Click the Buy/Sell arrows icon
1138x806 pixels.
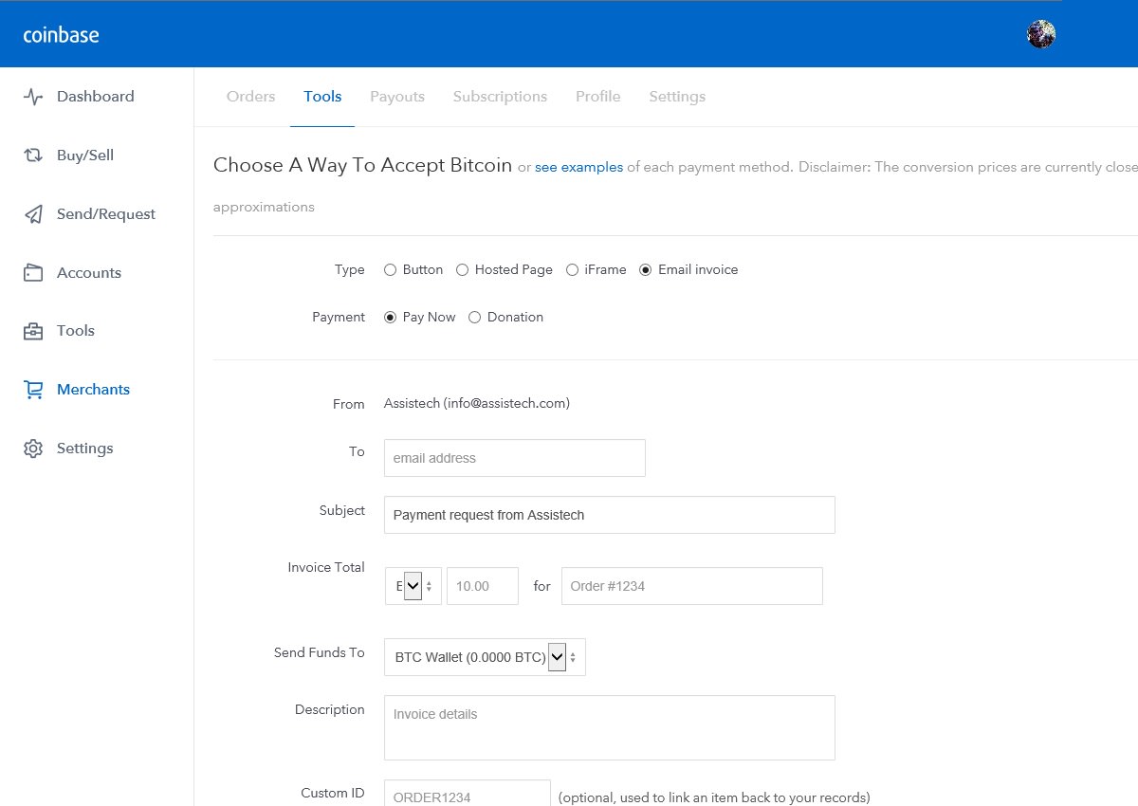coord(33,156)
